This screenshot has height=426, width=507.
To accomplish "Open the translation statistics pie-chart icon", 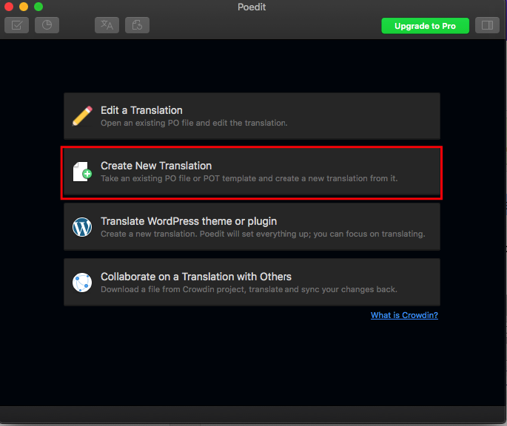I will [47, 25].
